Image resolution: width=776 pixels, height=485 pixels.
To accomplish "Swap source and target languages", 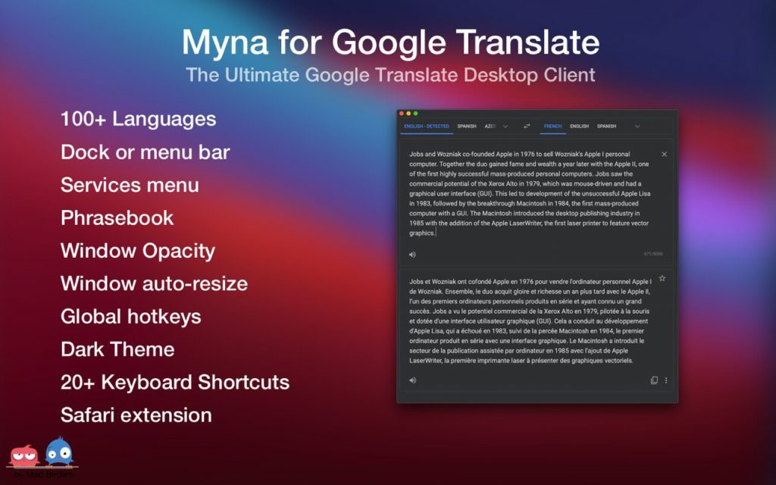I will point(527,127).
